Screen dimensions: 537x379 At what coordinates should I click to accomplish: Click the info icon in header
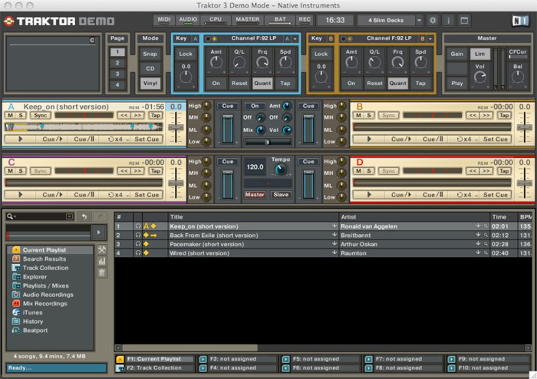coord(448,21)
